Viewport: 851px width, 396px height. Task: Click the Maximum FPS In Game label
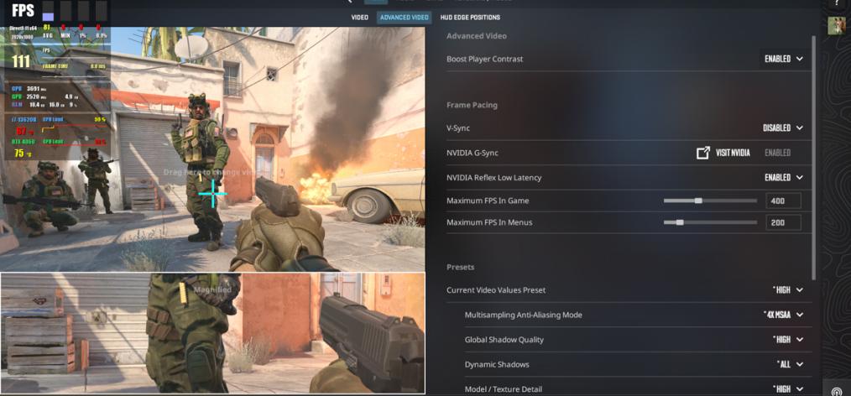[488, 201]
